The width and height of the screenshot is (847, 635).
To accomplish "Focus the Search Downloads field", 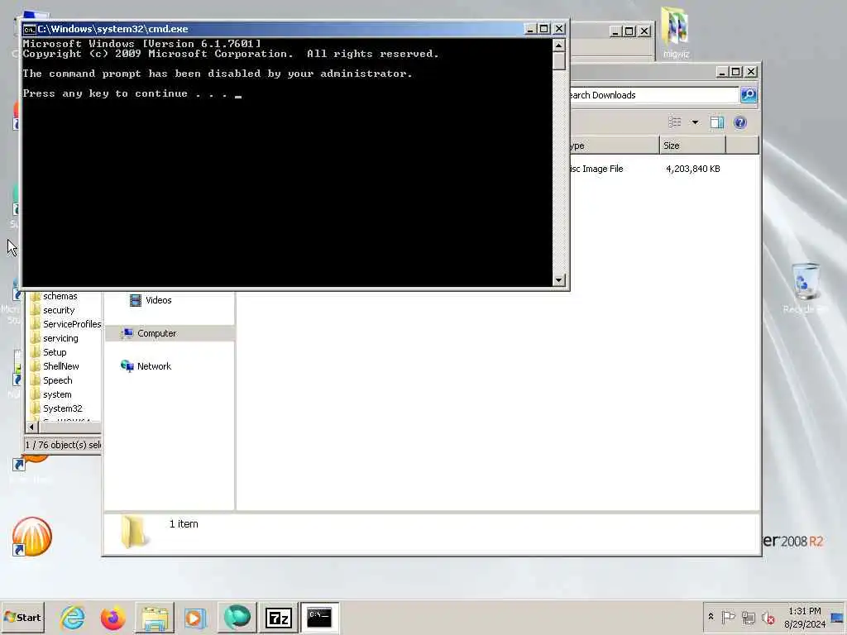I will [x=654, y=95].
